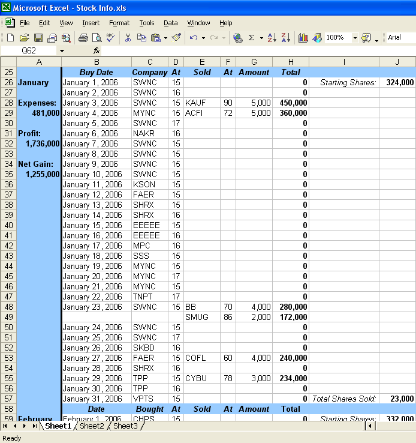Switch to the Sheet2 tab

[92, 426]
